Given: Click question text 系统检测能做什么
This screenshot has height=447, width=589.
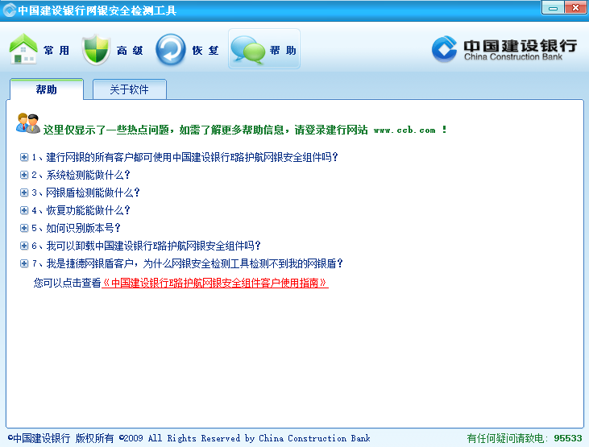Looking at the screenshot, I should [x=81, y=175].
